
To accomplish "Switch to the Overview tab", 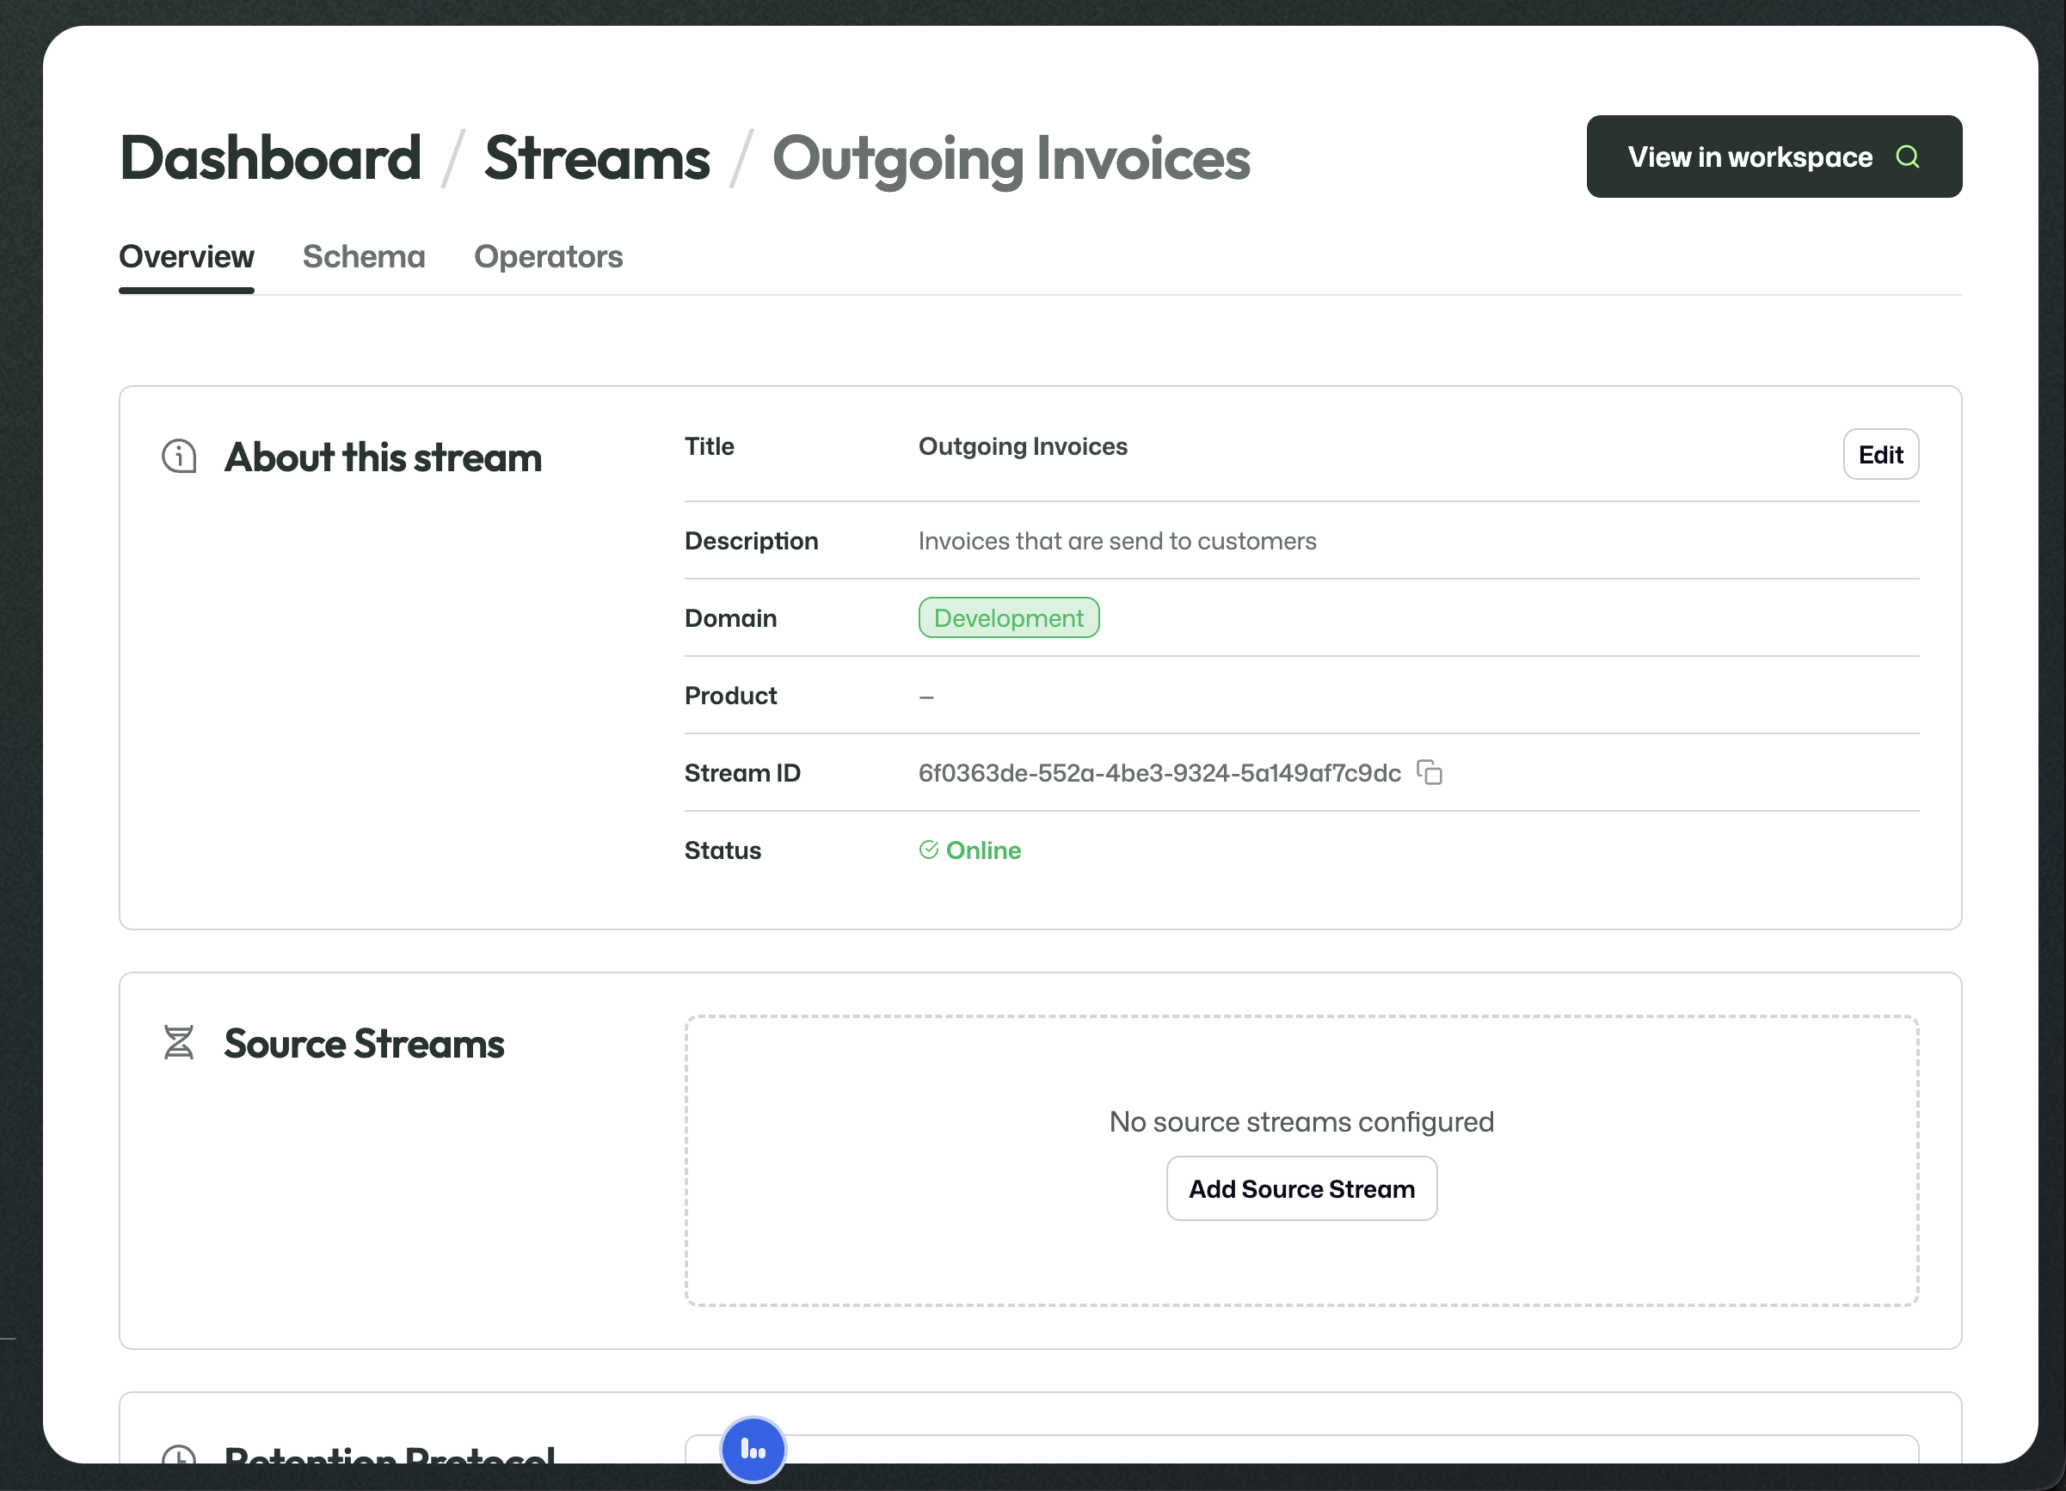I will (187, 257).
